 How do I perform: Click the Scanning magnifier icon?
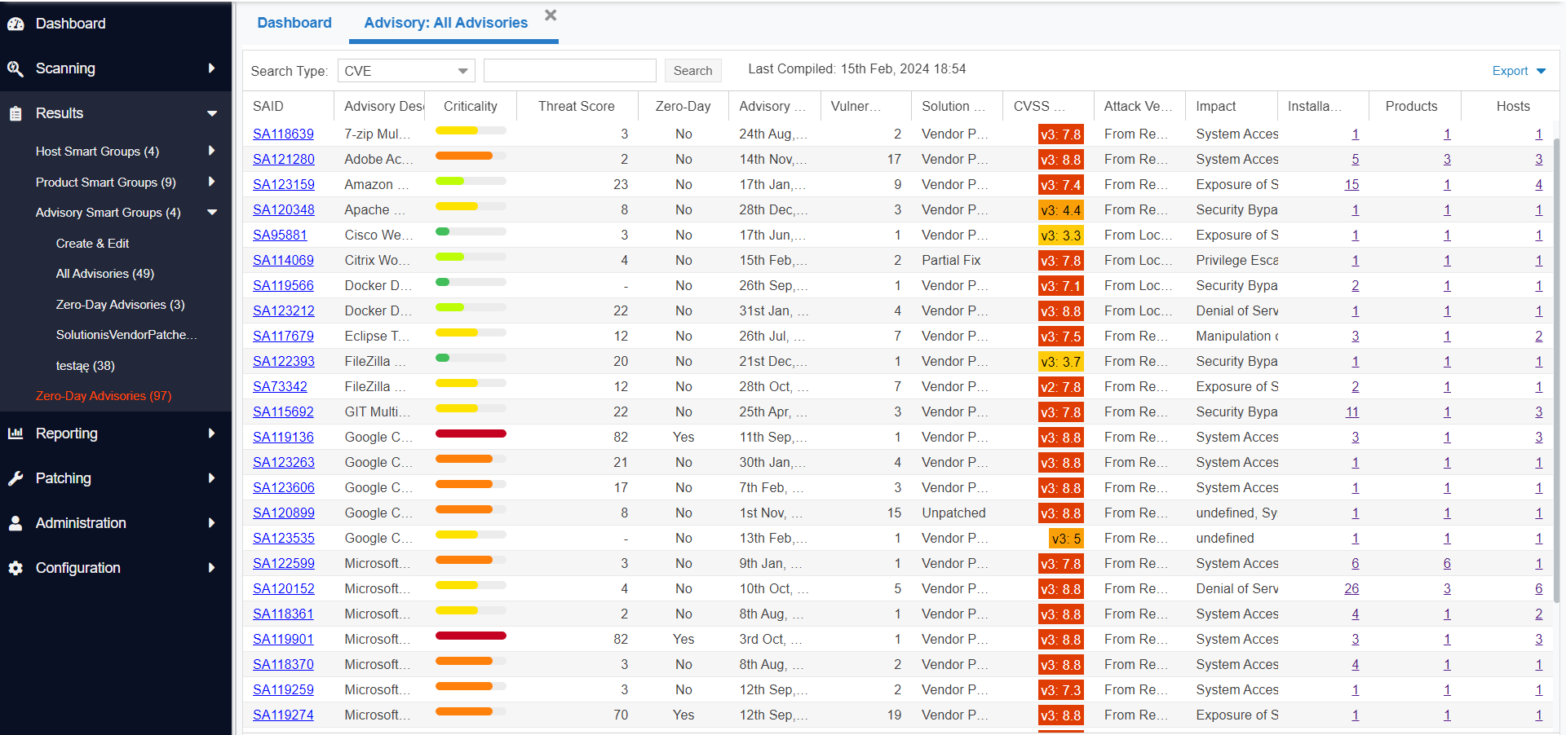pyautogui.click(x=15, y=69)
